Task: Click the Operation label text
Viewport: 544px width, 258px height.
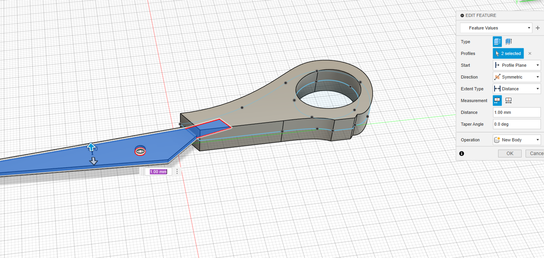Action: (470, 140)
